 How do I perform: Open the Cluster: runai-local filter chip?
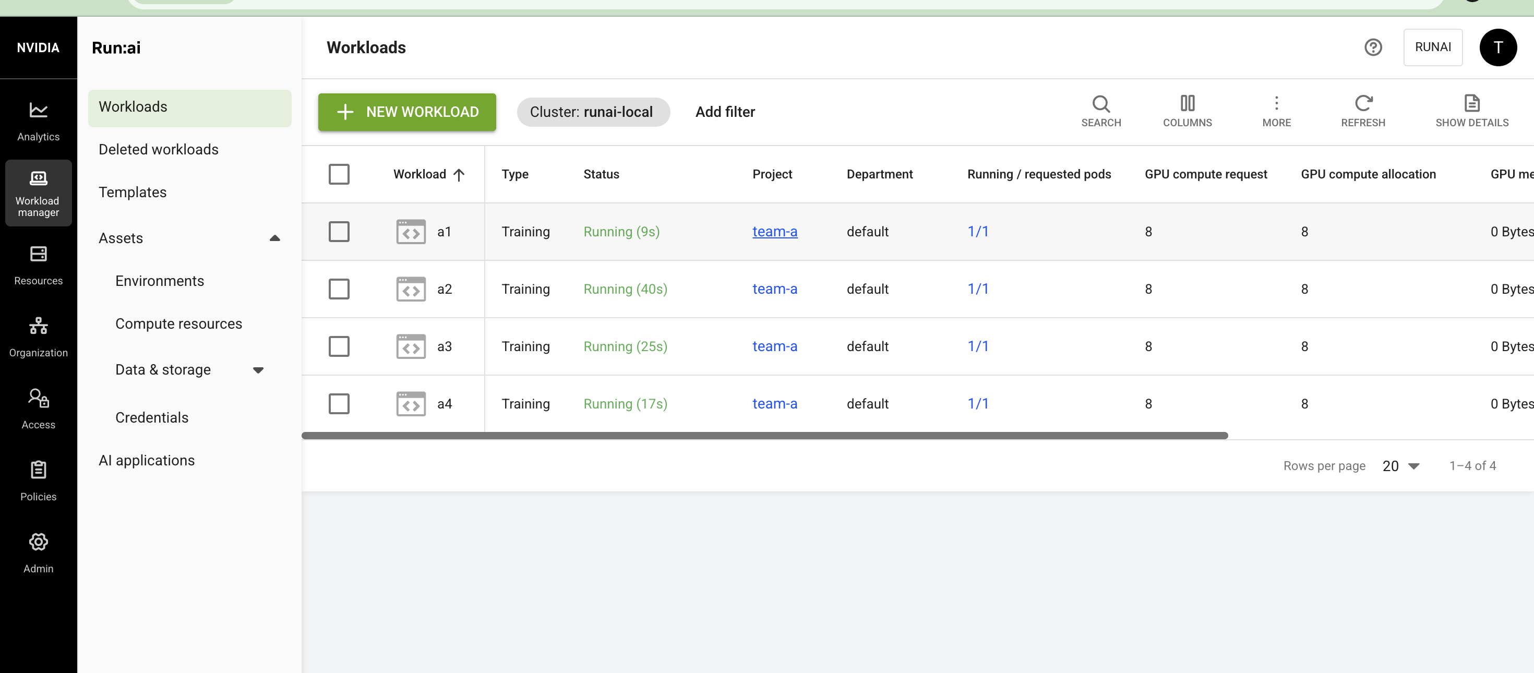coord(593,112)
